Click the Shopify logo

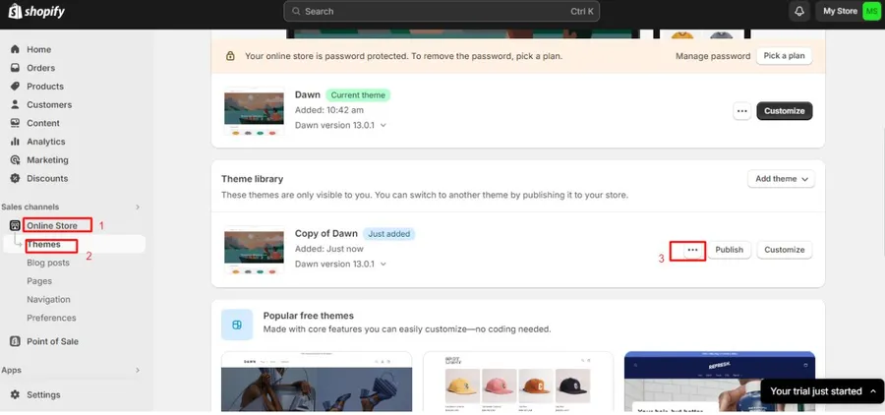[36, 11]
